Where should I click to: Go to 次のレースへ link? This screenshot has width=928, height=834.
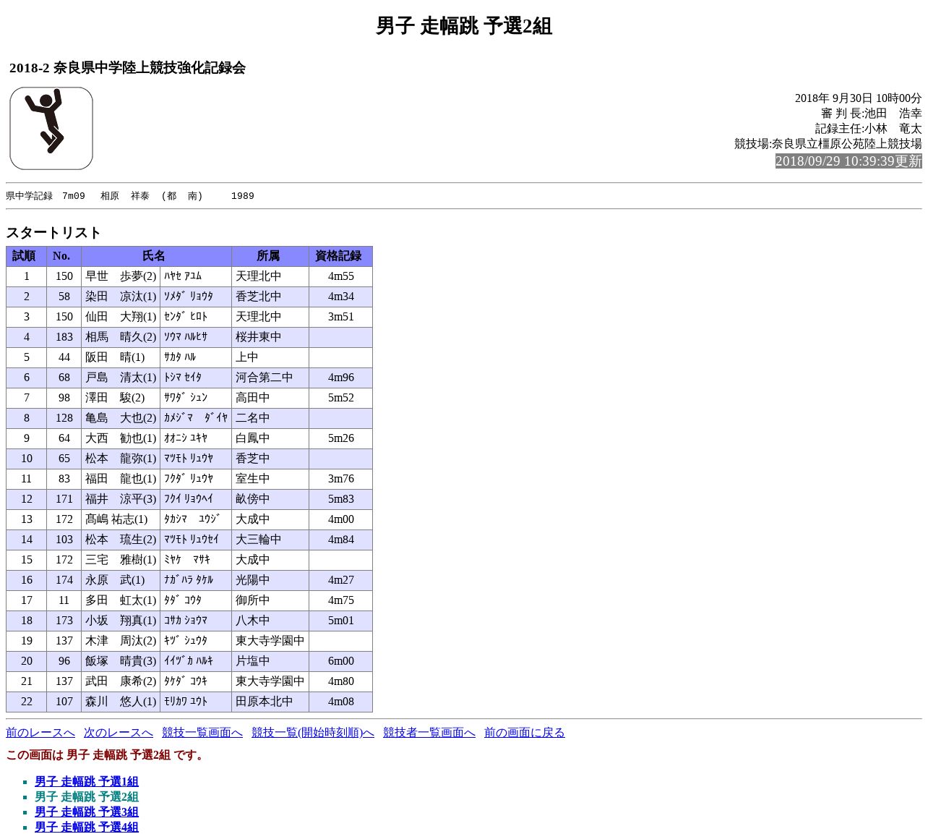[119, 733]
